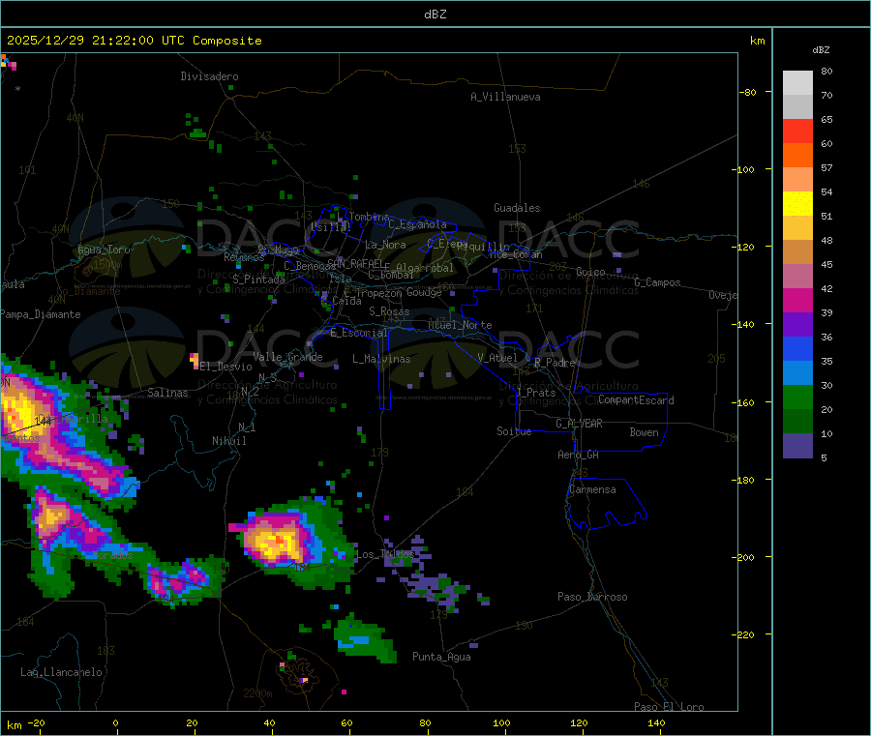Click the yellow 51-54 dBZ legend swatch
The width and height of the screenshot is (871, 736).
(x=797, y=204)
